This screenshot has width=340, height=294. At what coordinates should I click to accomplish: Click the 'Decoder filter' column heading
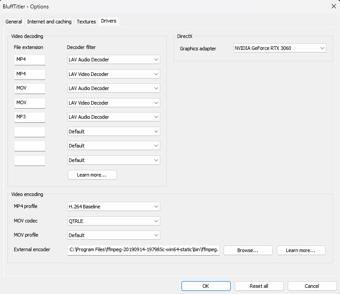click(81, 47)
